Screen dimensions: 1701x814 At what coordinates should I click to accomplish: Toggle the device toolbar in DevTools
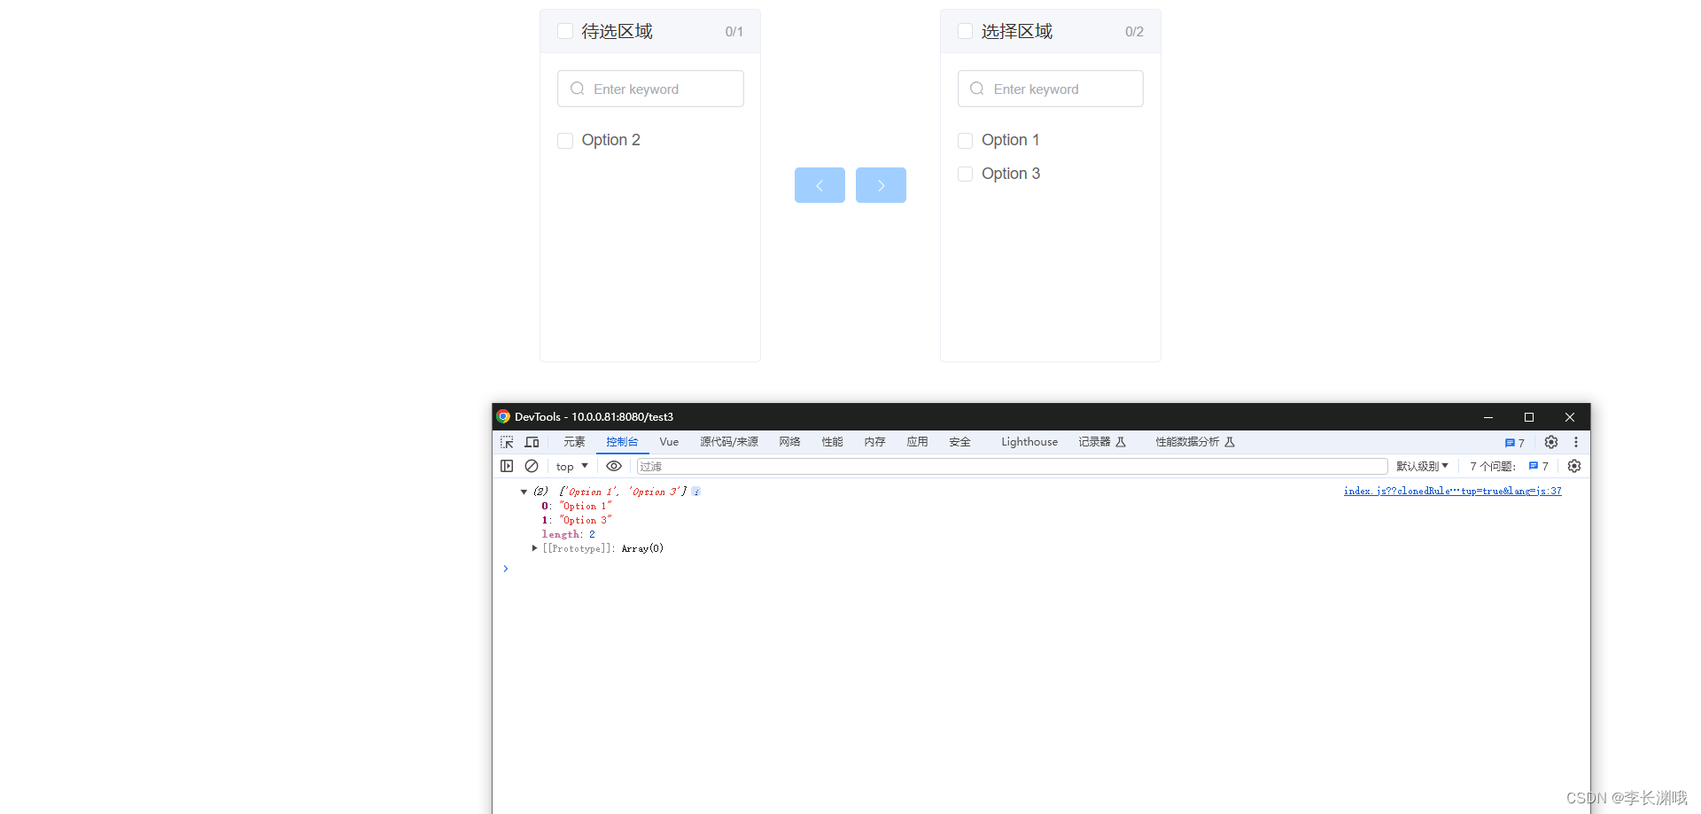click(x=532, y=442)
